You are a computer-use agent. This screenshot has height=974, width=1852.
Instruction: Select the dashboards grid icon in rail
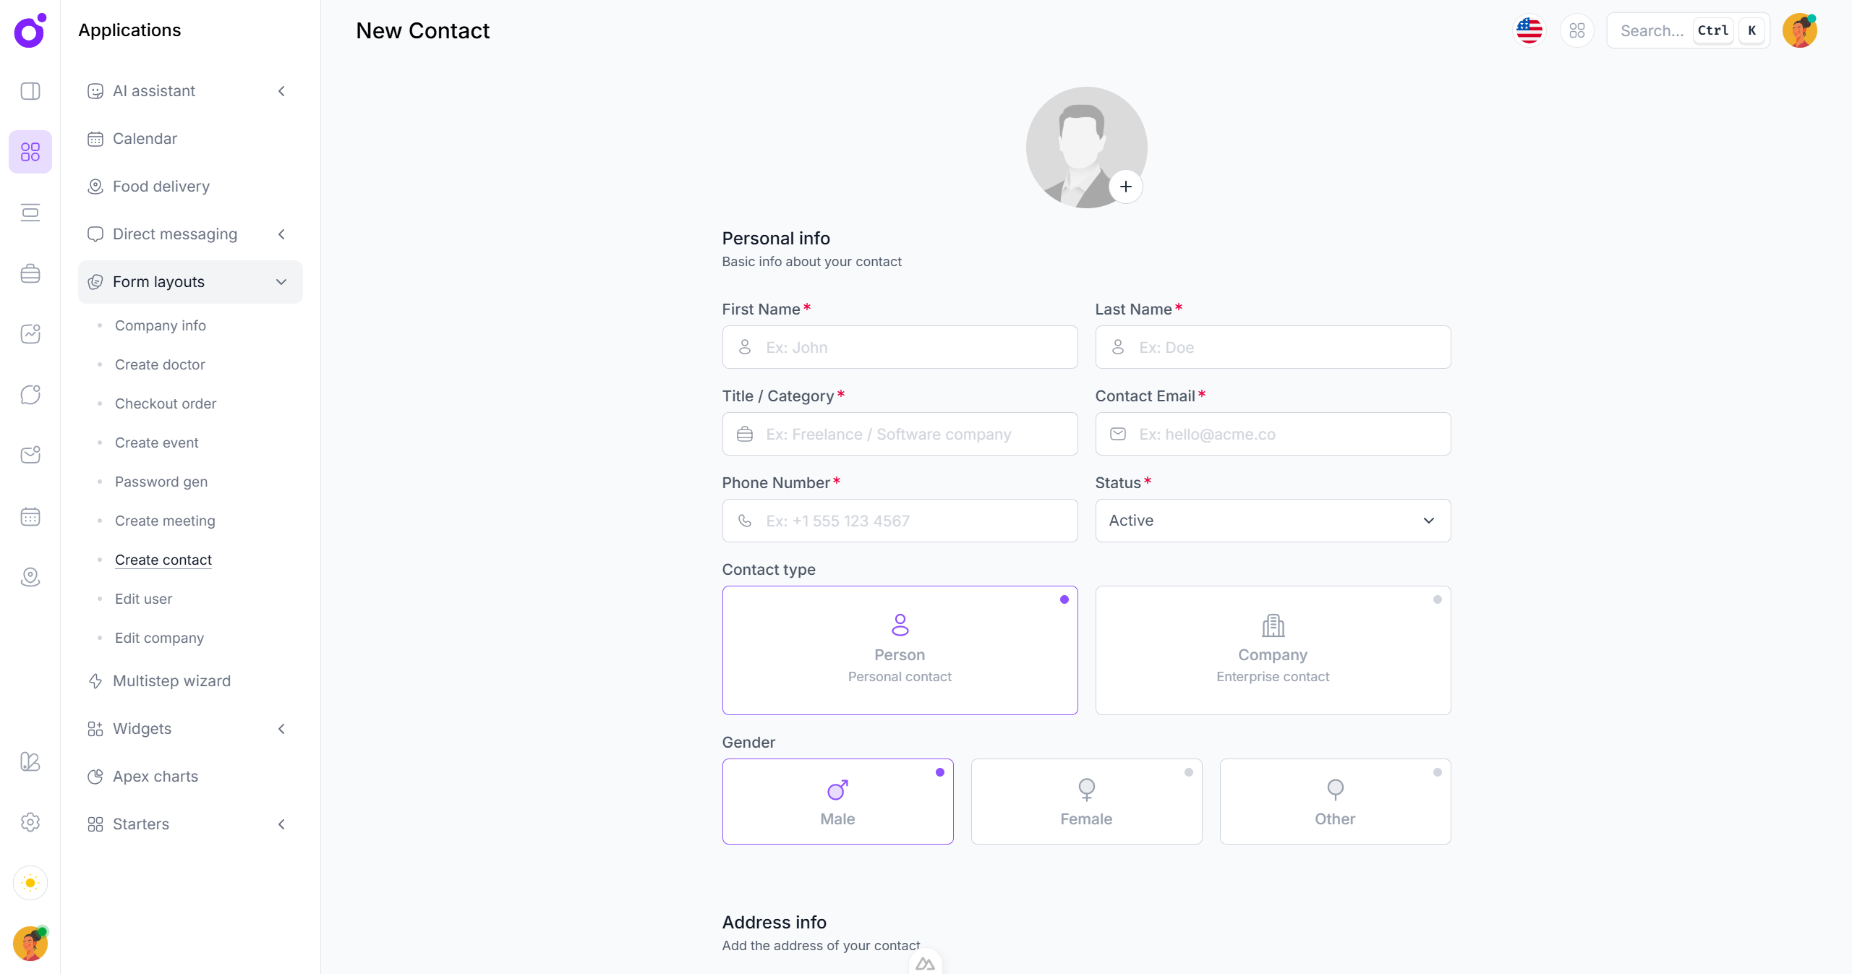(x=30, y=152)
